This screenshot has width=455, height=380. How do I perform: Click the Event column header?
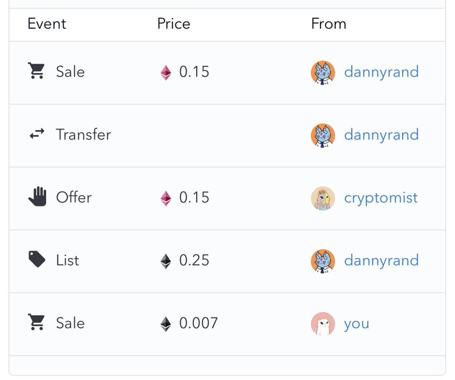(x=47, y=24)
